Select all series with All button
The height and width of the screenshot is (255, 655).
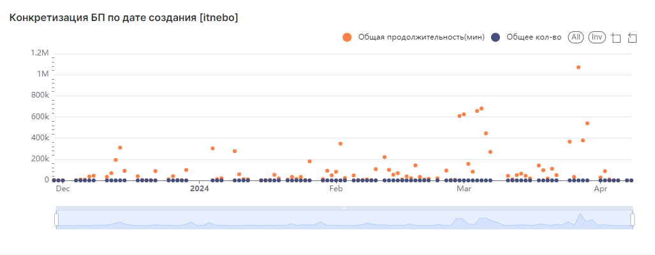(x=577, y=38)
